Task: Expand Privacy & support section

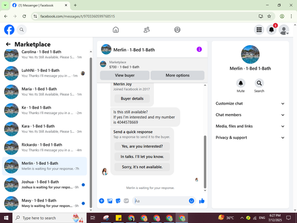Action: point(250,137)
